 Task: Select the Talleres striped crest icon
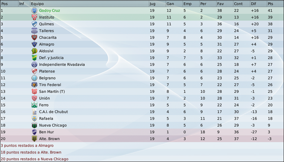[x=34, y=31]
